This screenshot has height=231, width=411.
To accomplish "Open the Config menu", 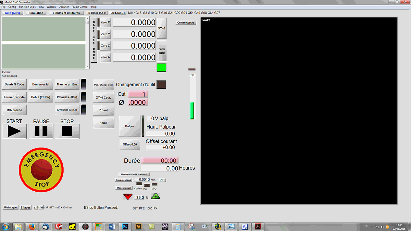I will pos(12,7).
